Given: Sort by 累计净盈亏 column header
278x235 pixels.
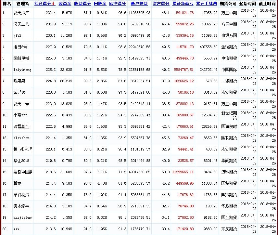Looking at the screenshot, I should (x=183, y=4).
